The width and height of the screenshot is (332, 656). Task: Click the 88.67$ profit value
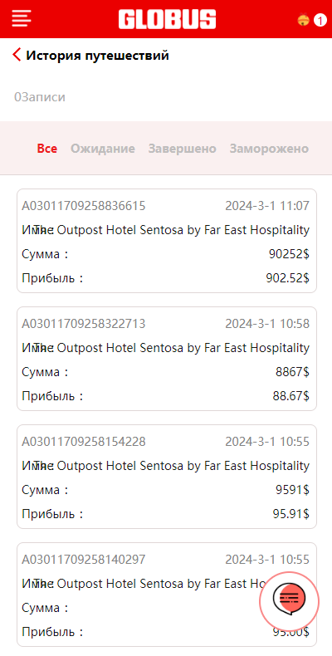coord(291,396)
